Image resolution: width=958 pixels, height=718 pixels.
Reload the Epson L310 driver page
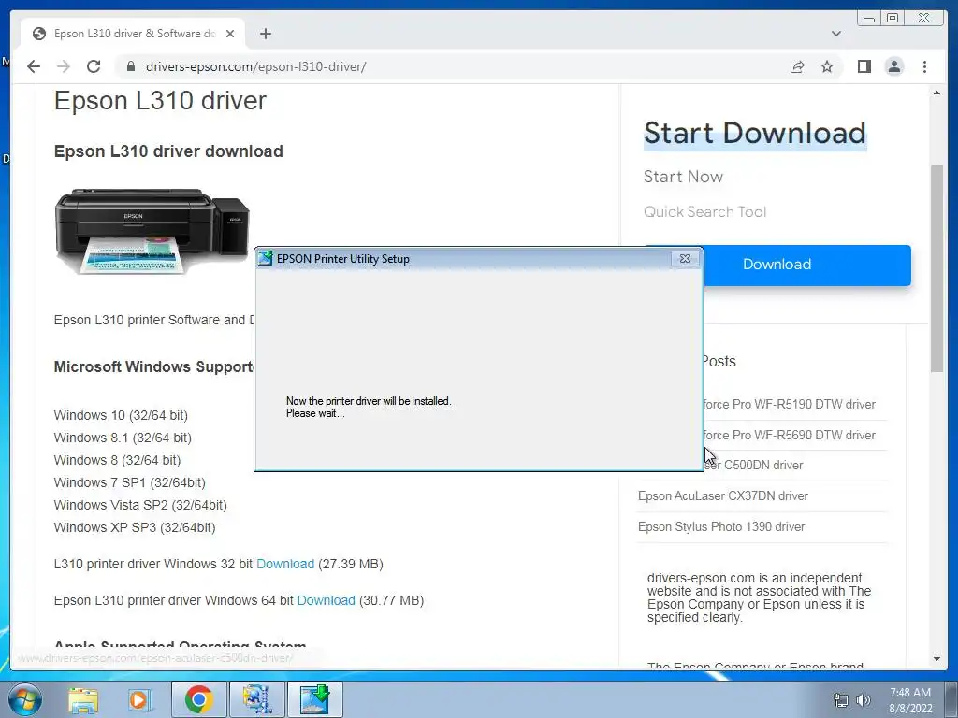pyautogui.click(x=94, y=66)
